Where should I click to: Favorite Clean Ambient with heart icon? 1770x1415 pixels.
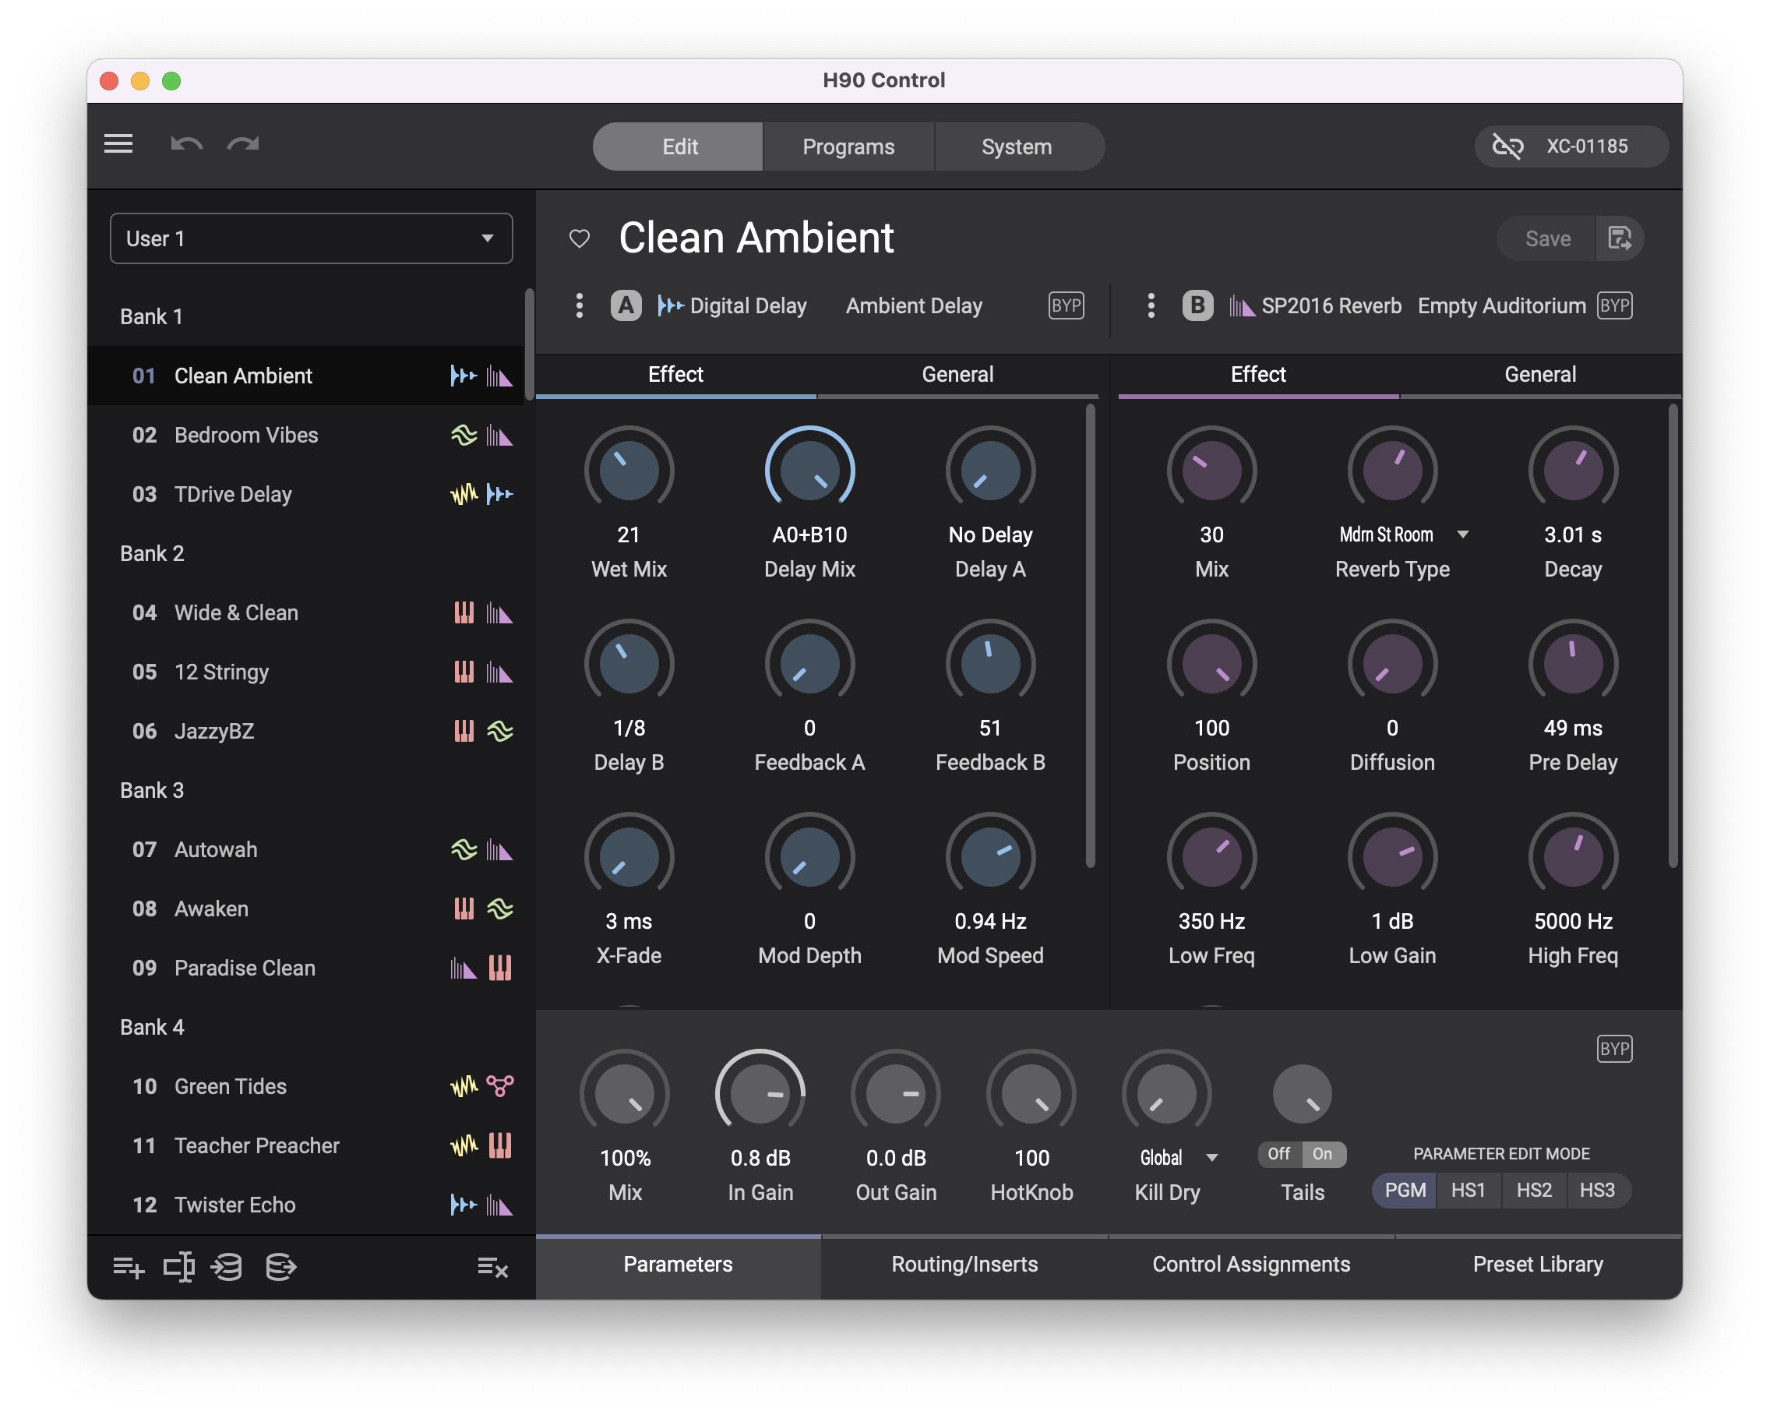(x=580, y=239)
